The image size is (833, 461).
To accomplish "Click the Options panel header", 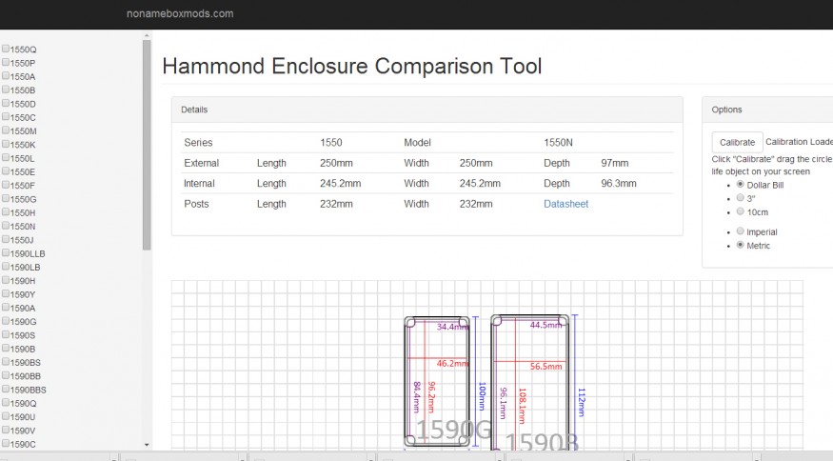I will pos(767,110).
